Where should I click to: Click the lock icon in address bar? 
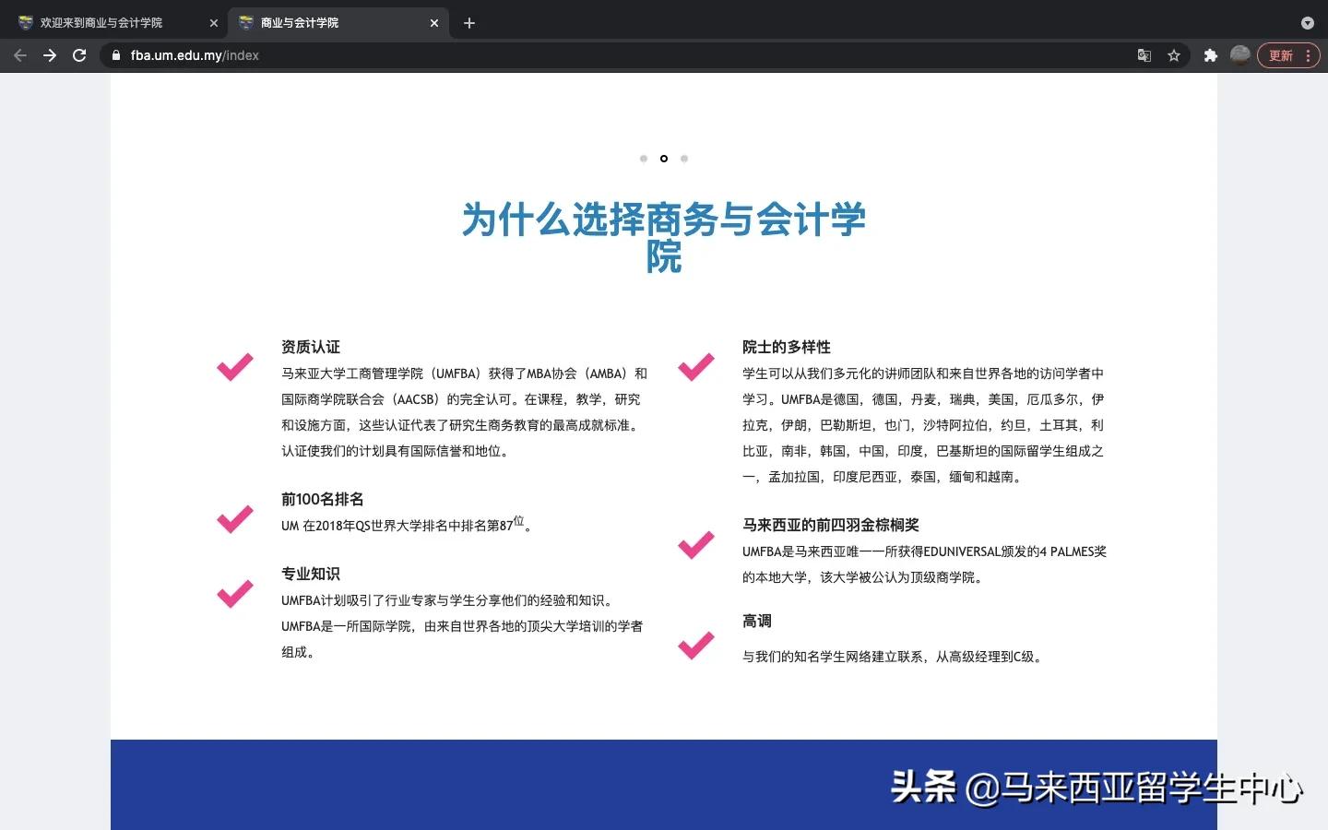point(115,55)
